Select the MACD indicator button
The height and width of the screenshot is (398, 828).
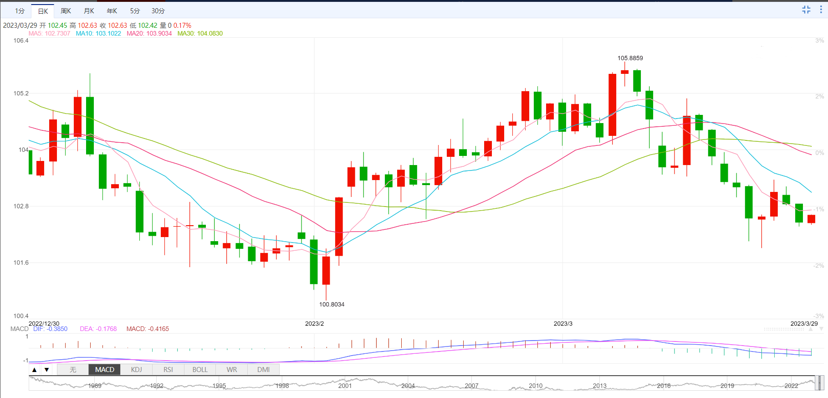[x=105, y=370]
